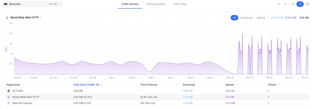The image size is (312, 109).
Task: Open the custom date calendar icon
Action: click(307, 4)
